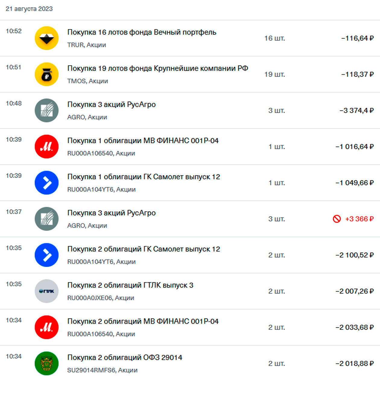Click the РусАгро icon in the 10:37 row

point(46,219)
